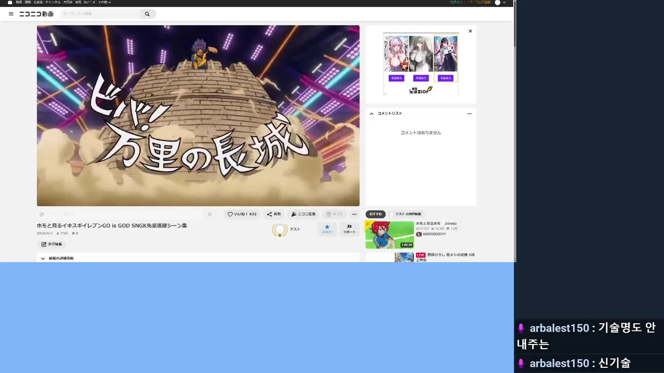Click purple button under first ad image
Image resolution: width=664 pixels, height=373 pixels.
coord(396,78)
